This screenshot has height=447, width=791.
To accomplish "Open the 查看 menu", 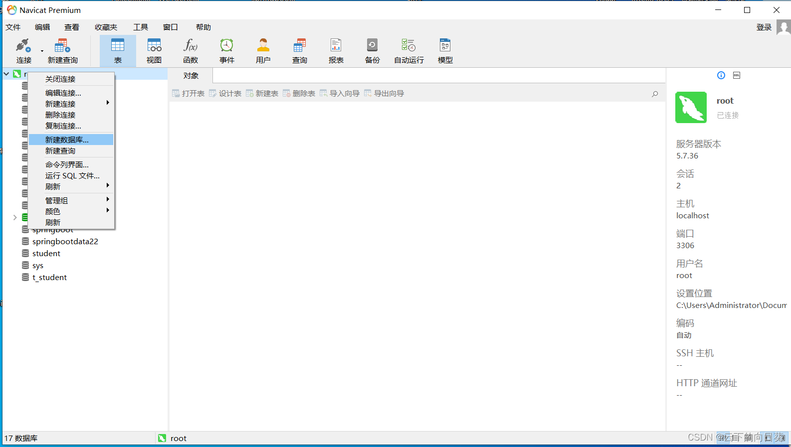I will (x=72, y=27).
